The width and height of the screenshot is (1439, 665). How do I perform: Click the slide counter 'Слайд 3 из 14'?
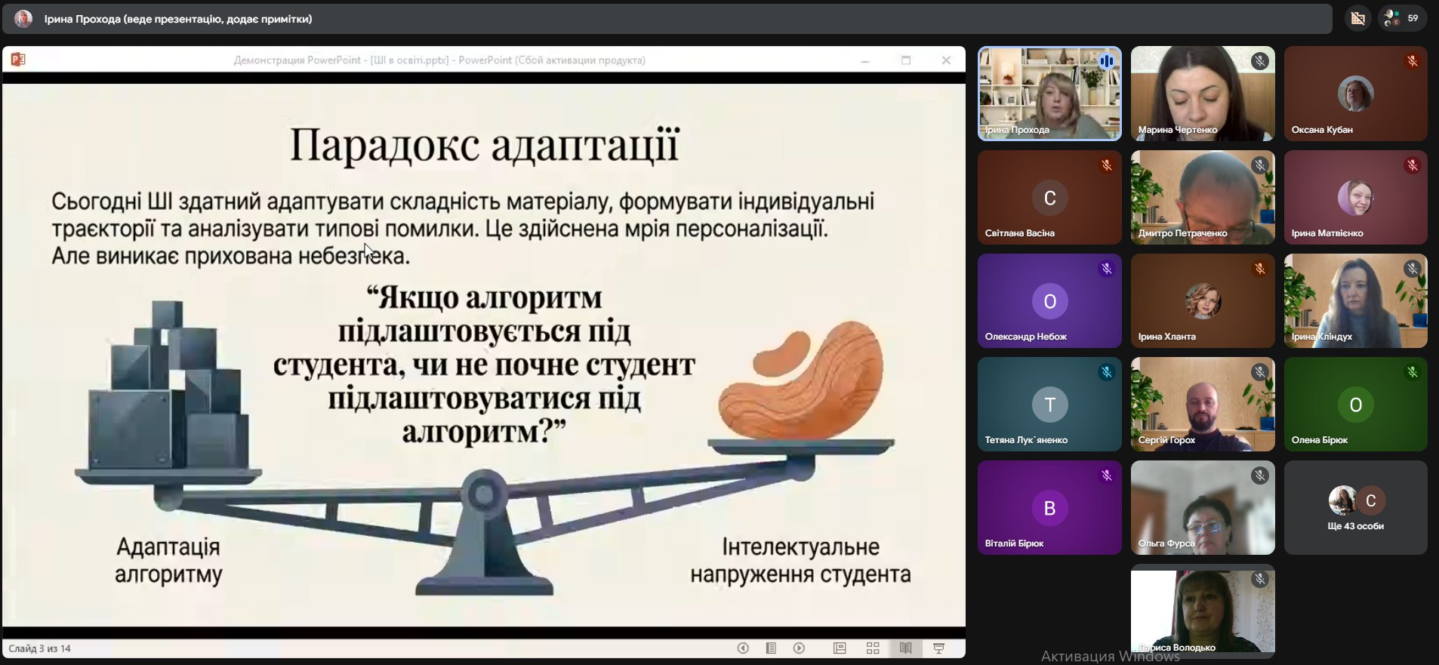click(40, 648)
